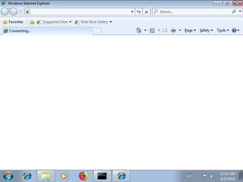
Task: Open Windows Media Player from taskbar
Action: [x=64, y=176]
